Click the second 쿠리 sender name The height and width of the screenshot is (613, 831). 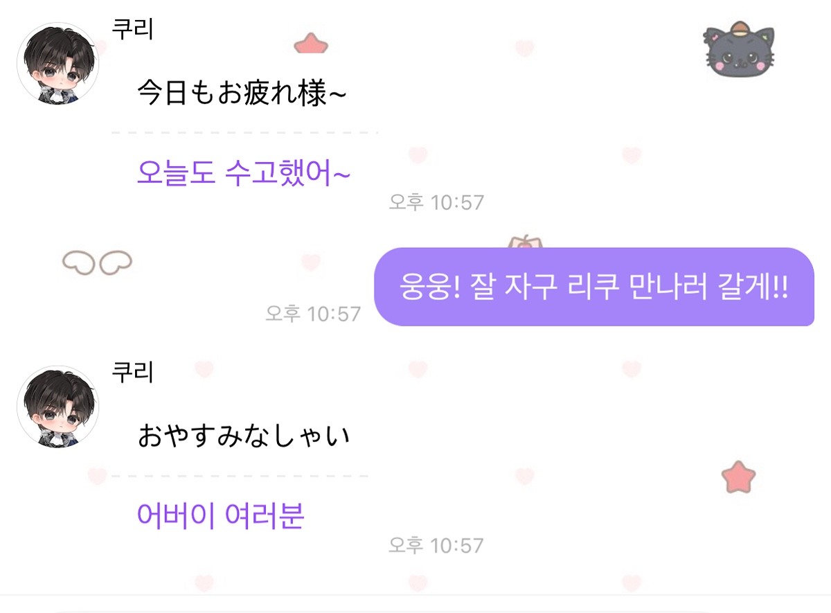tap(132, 372)
